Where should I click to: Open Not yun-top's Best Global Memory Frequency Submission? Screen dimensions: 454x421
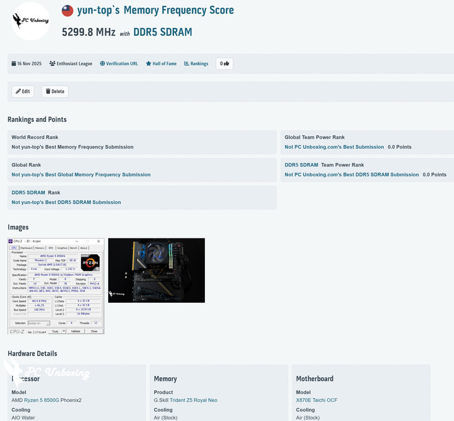(x=81, y=175)
